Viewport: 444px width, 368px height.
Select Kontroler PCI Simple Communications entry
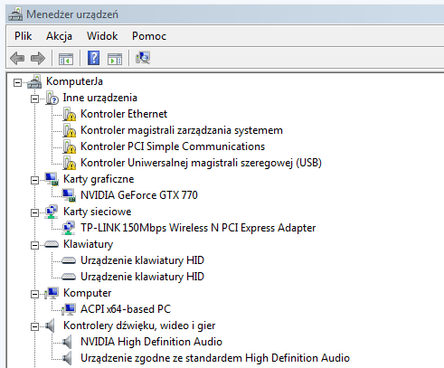pyautogui.click(x=173, y=146)
